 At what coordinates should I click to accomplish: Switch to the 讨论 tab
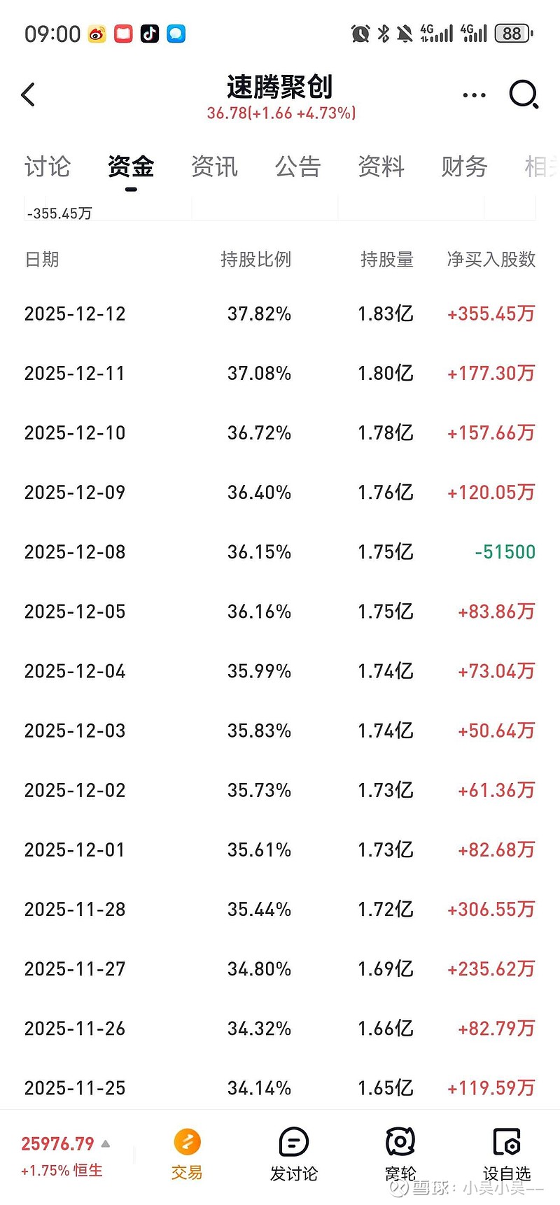coord(48,167)
